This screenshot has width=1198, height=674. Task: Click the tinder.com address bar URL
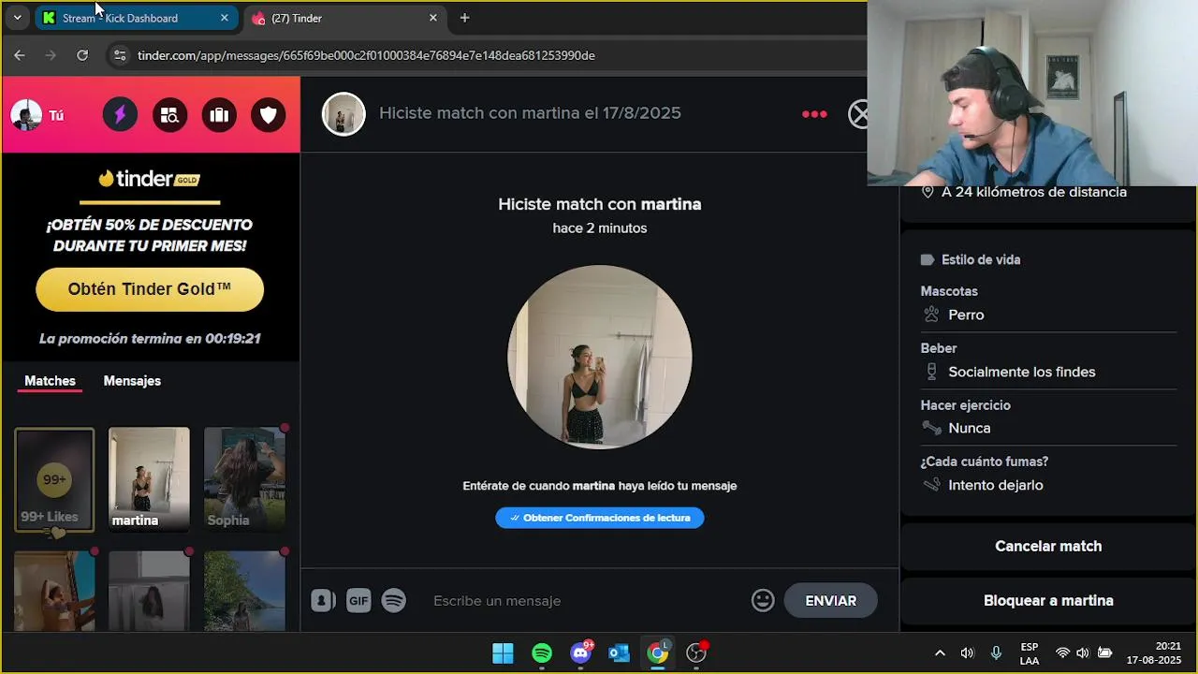click(x=366, y=55)
